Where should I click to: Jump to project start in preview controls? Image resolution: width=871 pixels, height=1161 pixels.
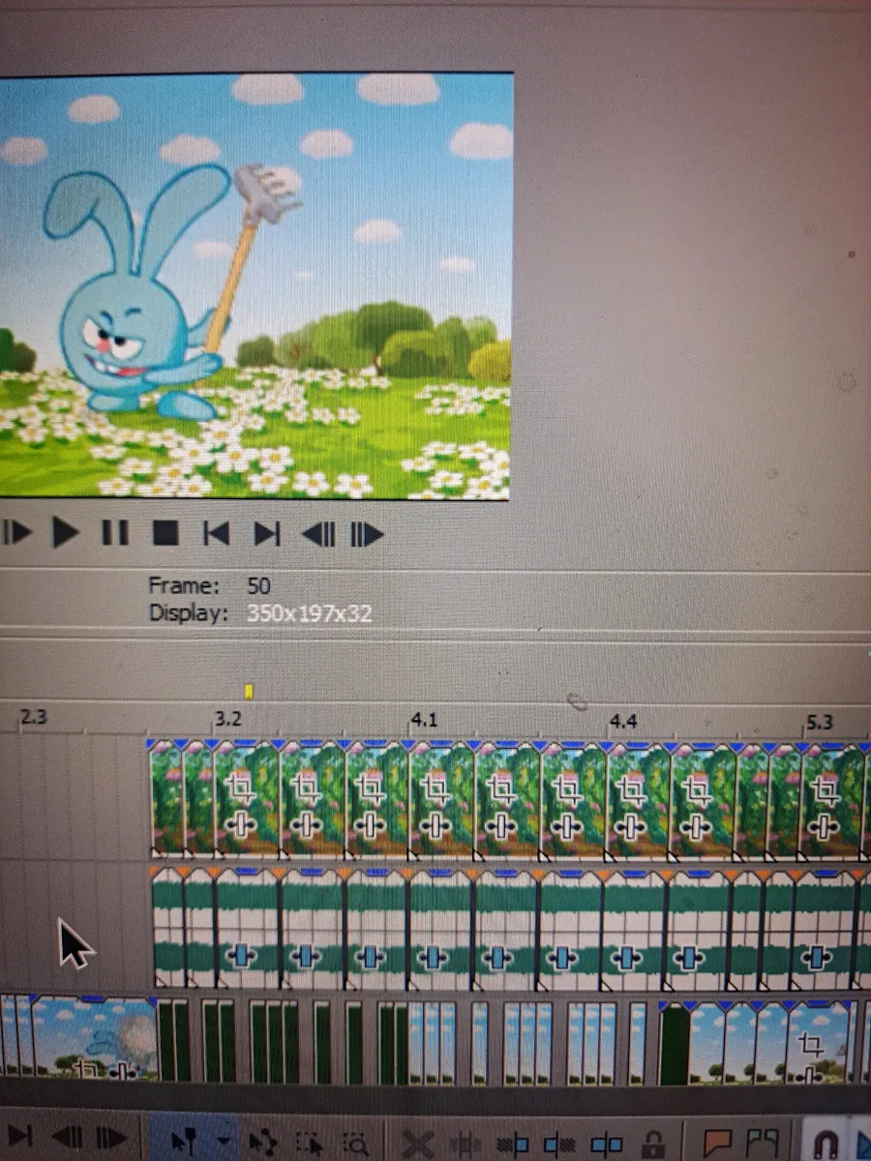217,533
